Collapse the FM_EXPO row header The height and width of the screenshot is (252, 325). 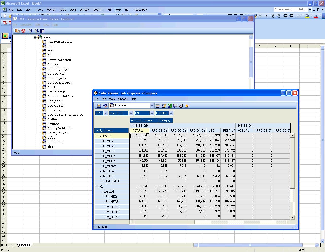pos(96,136)
